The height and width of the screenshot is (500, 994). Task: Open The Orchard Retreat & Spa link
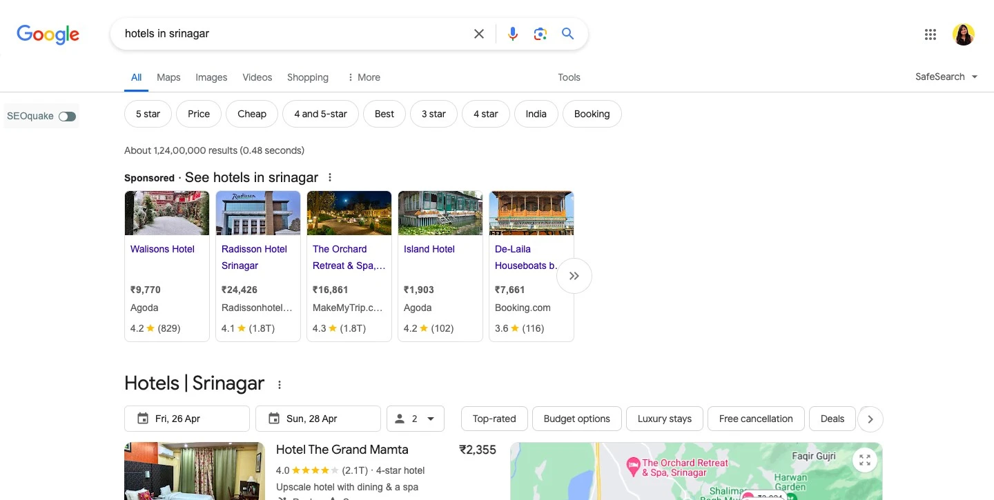tap(349, 257)
